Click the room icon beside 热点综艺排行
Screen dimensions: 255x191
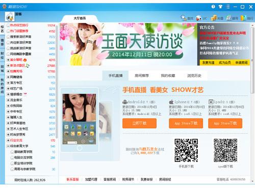pos(8,25)
